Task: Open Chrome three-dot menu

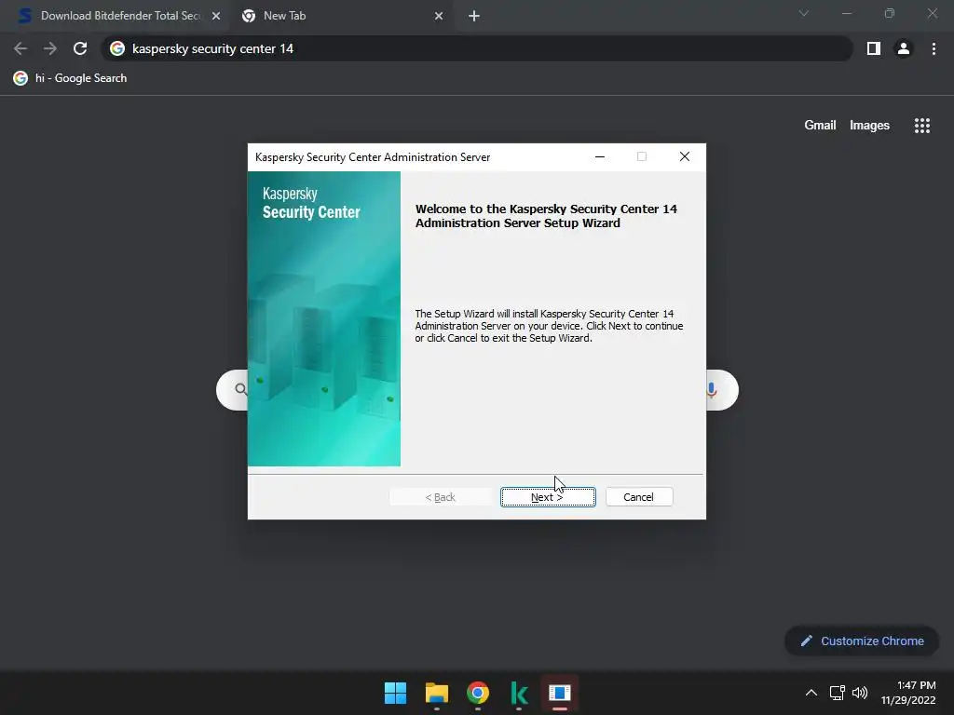Action: click(934, 48)
